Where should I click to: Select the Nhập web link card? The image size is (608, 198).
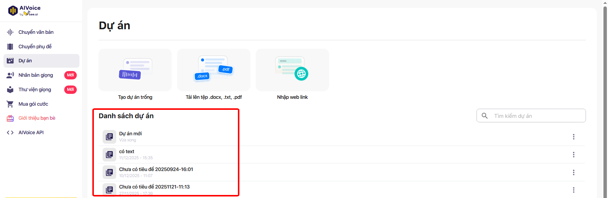(292, 70)
